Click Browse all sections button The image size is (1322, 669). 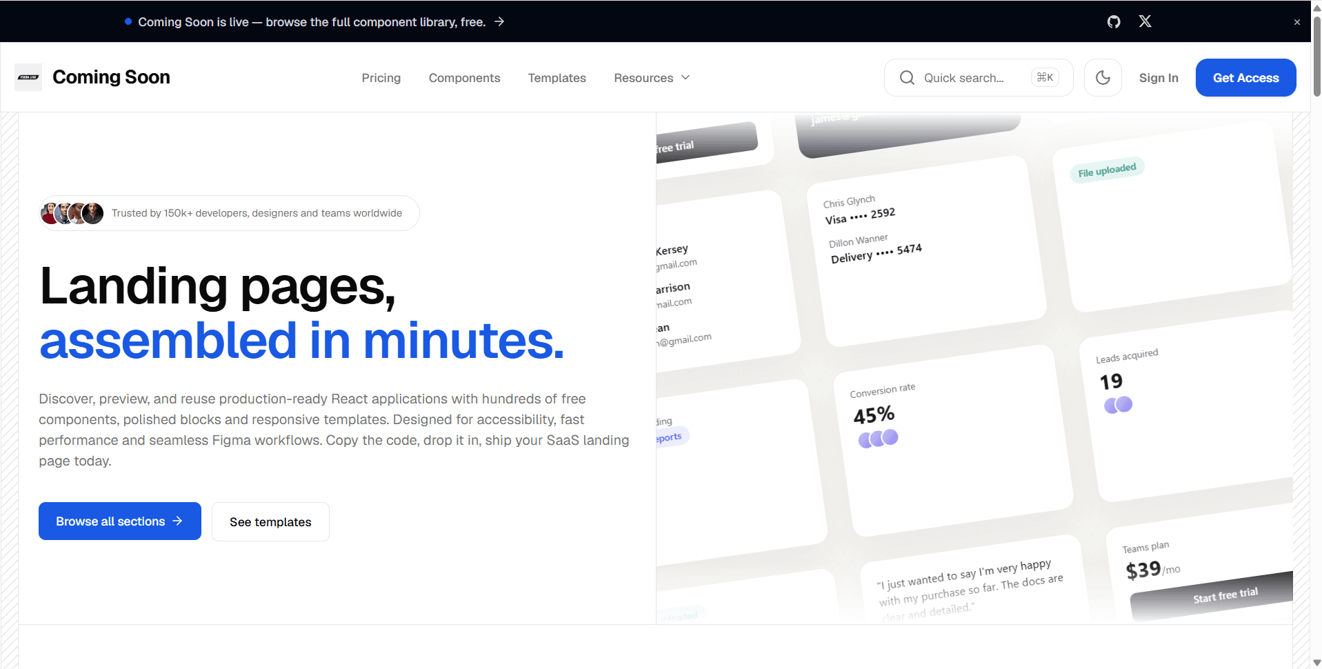point(120,521)
